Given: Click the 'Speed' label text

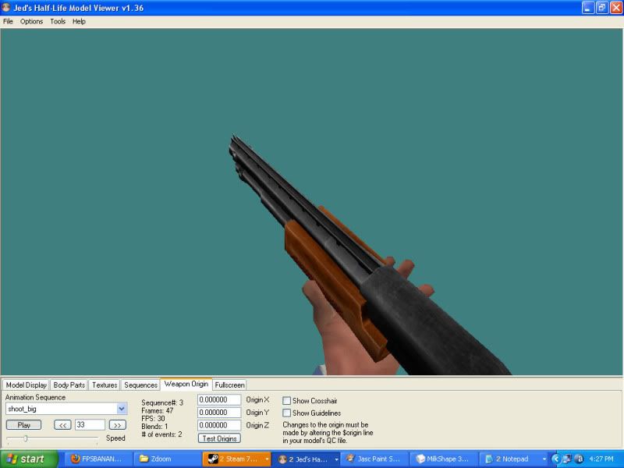Looking at the screenshot, I should point(115,438).
